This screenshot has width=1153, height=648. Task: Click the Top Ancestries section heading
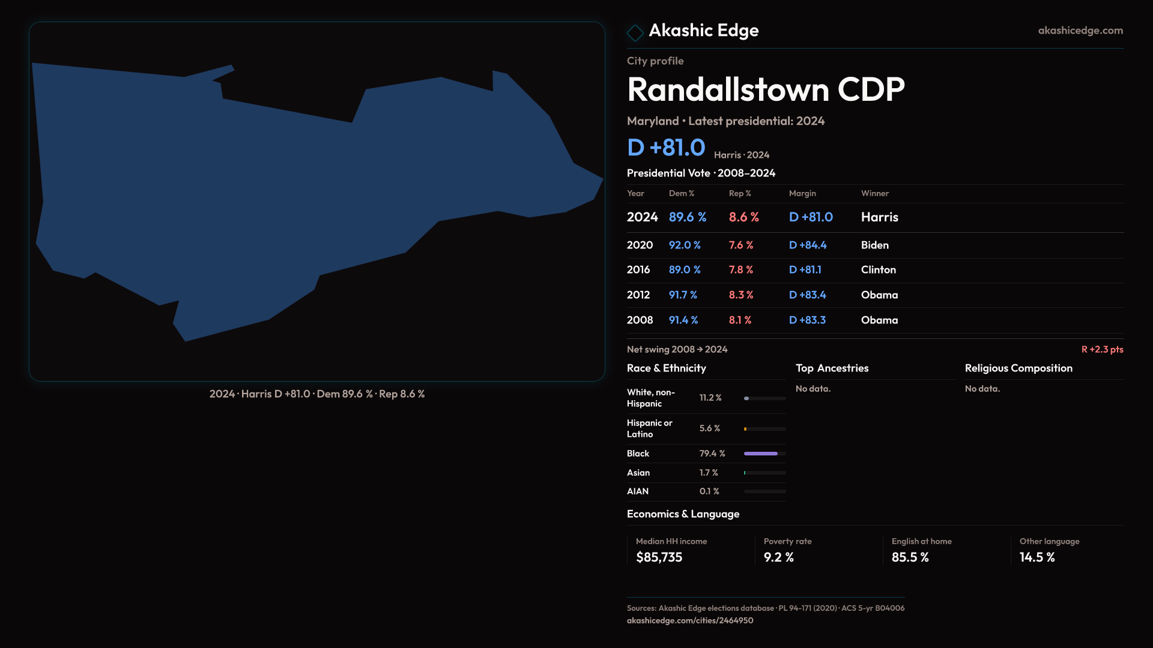[x=832, y=368]
